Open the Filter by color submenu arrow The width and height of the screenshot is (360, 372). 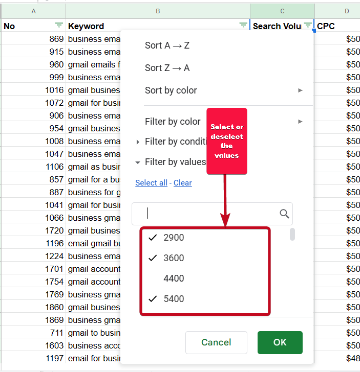pyautogui.click(x=300, y=122)
